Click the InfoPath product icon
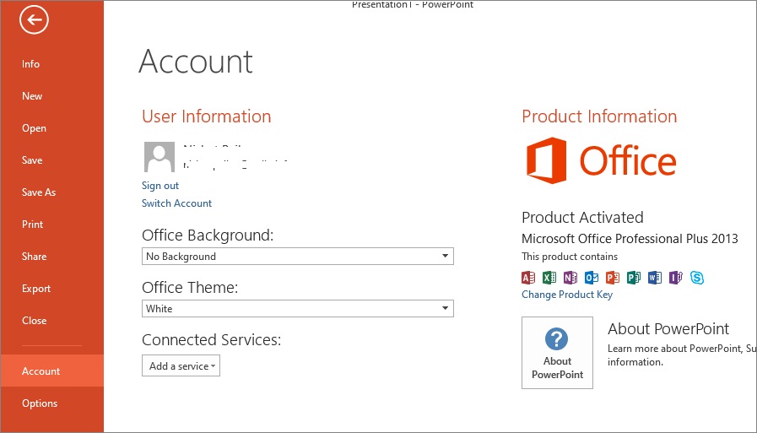The width and height of the screenshot is (757, 433). [x=676, y=278]
